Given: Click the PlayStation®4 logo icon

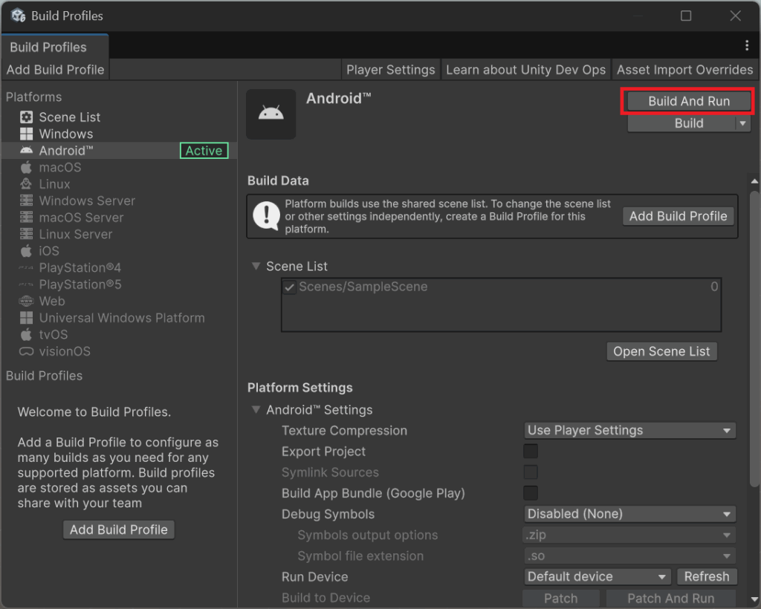Looking at the screenshot, I should 26,267.
